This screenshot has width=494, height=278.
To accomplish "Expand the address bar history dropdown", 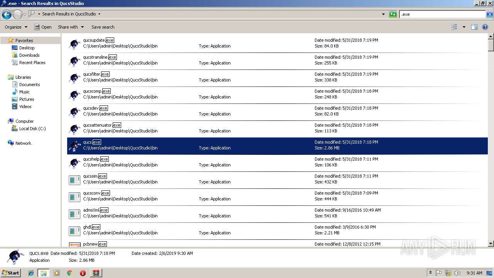I will click(383, 14).
